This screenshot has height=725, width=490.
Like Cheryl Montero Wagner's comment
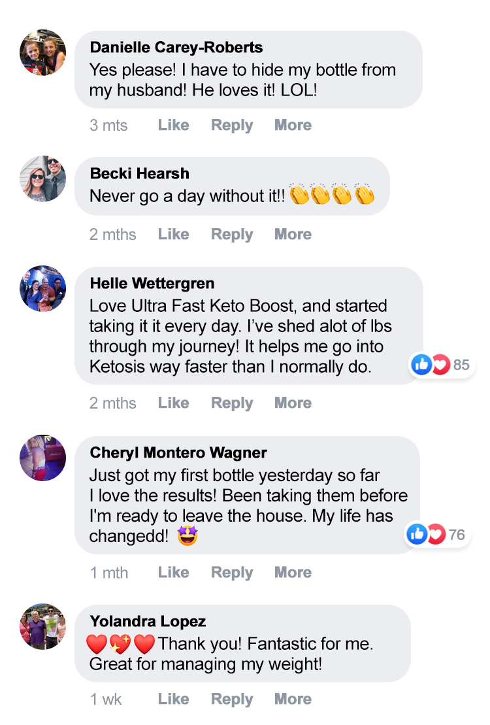173,572
